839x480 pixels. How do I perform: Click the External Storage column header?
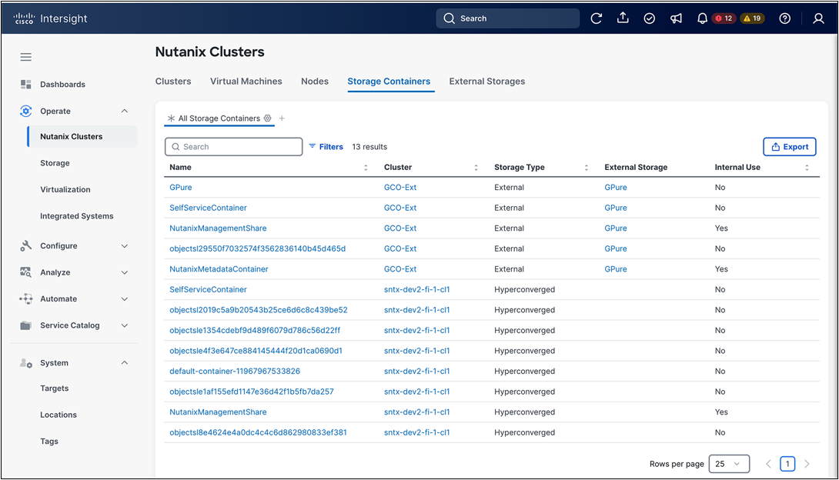636,167
